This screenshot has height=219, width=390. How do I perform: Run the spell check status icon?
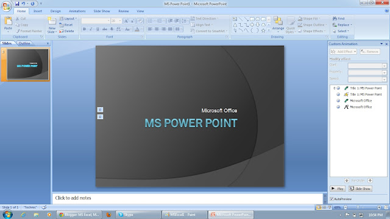coord(44,207)
